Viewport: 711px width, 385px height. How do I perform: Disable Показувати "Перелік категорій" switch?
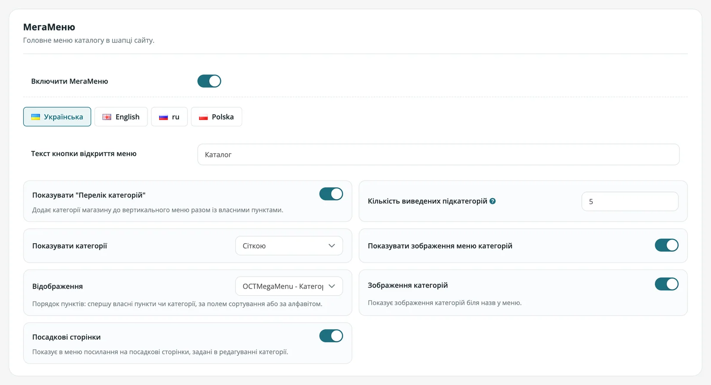tap(331, 194)
